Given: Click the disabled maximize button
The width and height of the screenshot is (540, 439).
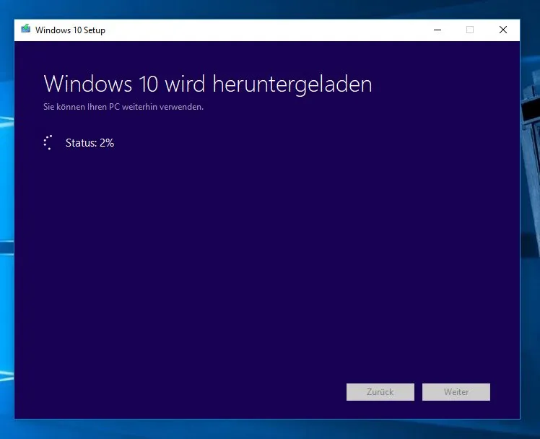Looking at the screenshot, I should pyautogui.click(x=470, y=30).
